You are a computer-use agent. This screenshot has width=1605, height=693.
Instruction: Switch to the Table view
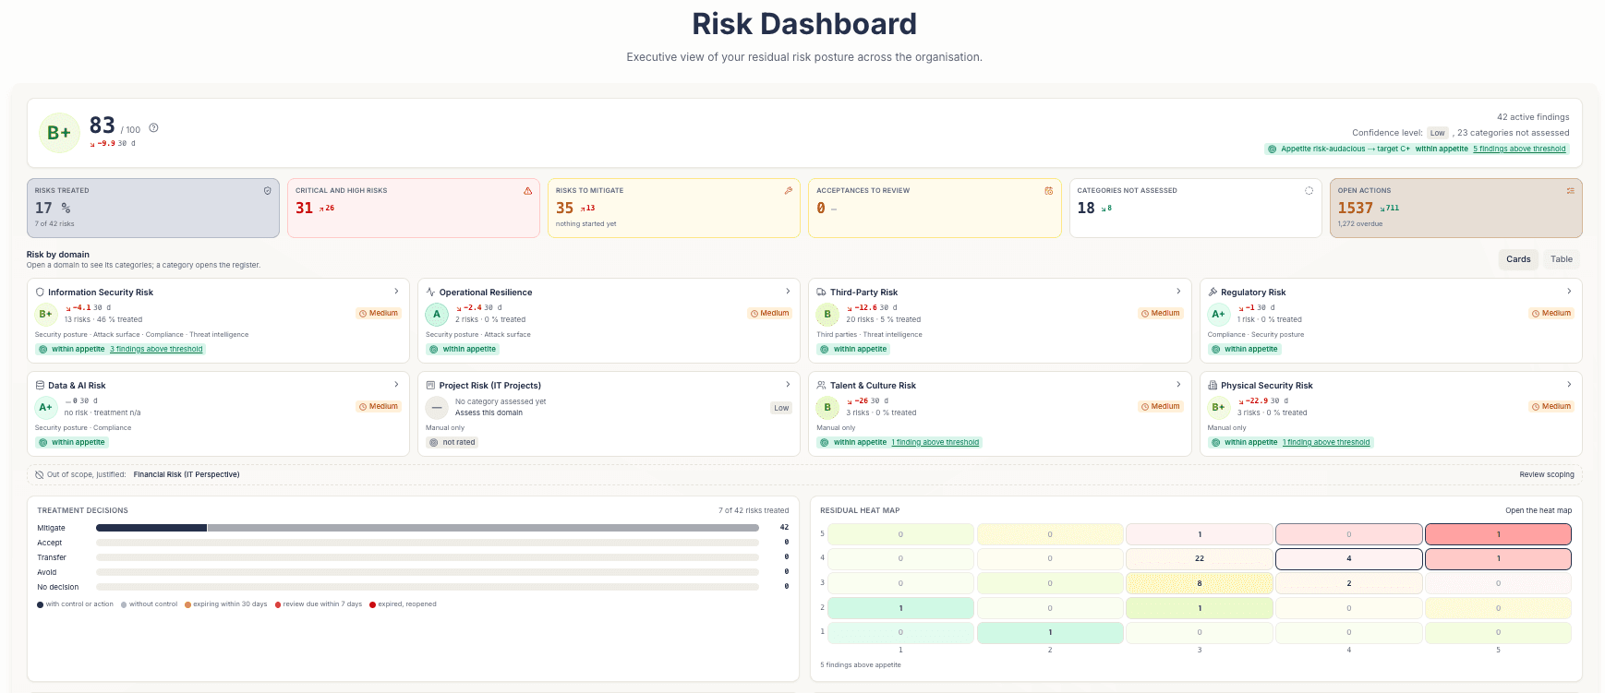[1562, 259]
